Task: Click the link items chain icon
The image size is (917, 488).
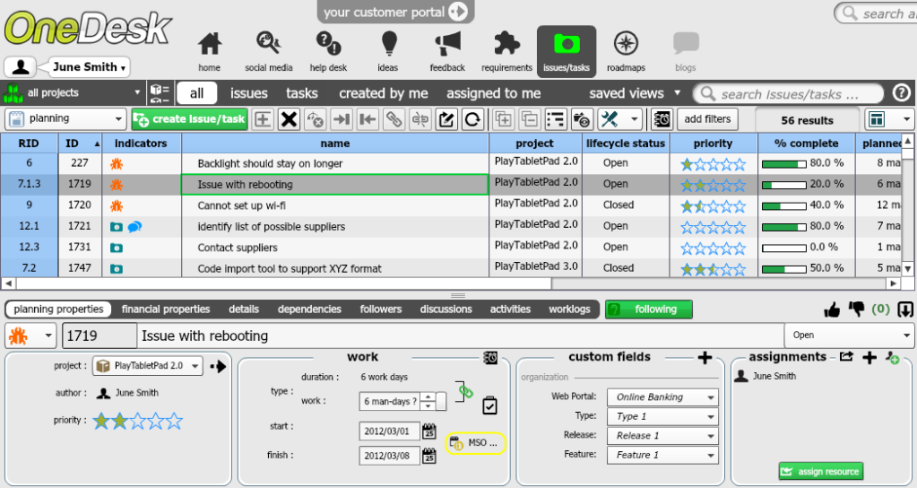Action: click(394, 119)
